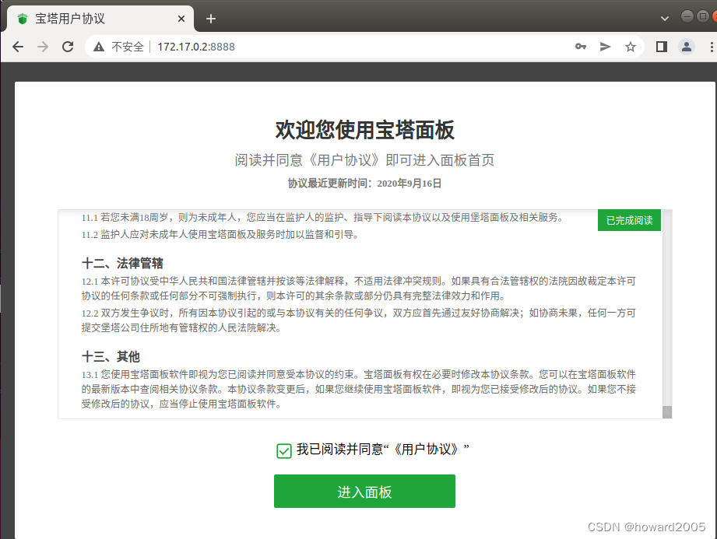Click the not-secure warning triangle icon

[99, 47]
